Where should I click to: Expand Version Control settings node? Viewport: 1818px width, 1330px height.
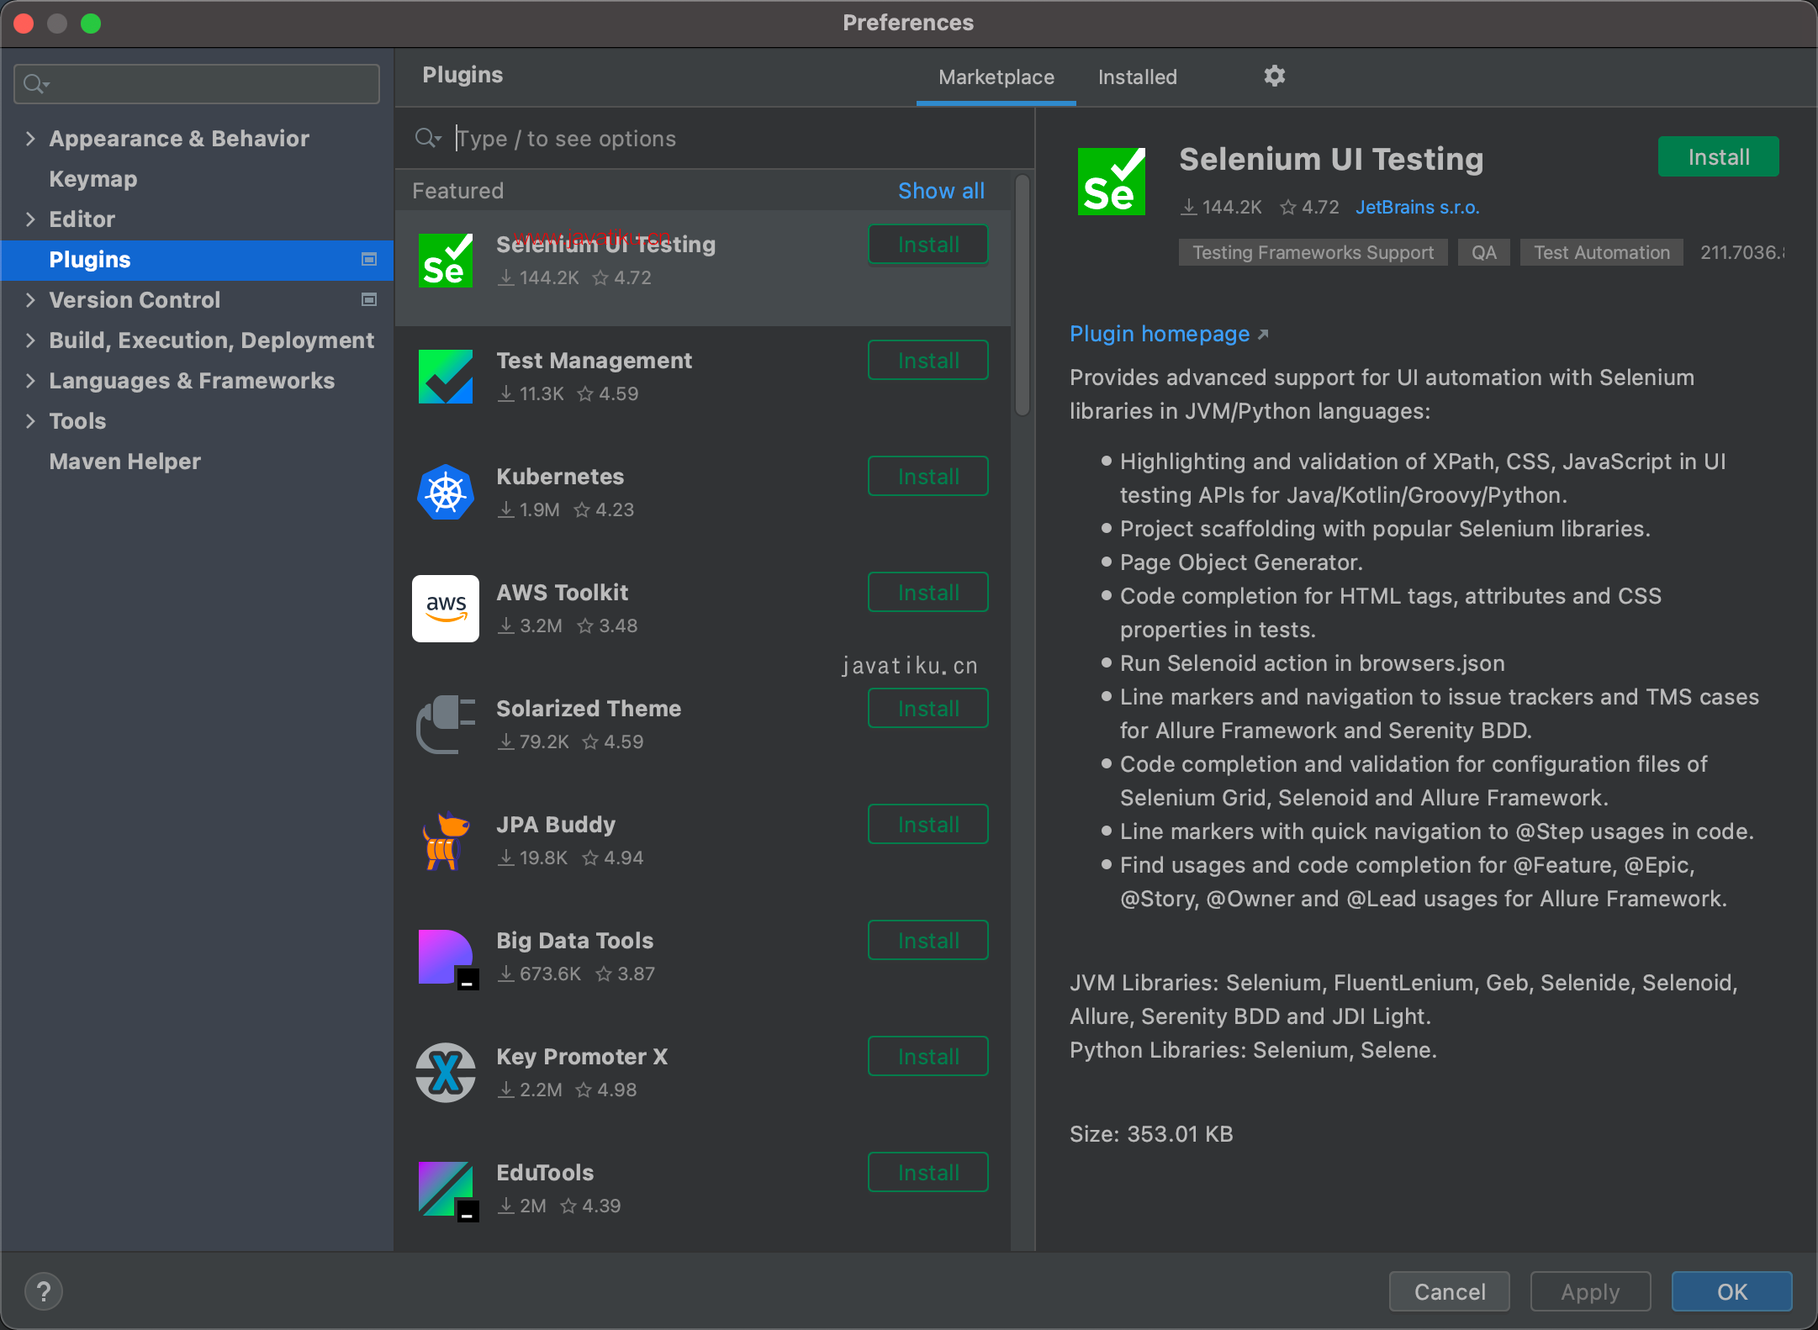30,300
